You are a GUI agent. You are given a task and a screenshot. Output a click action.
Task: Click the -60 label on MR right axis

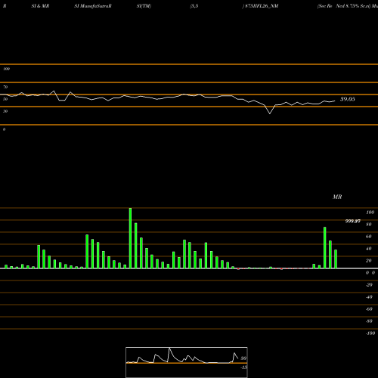369,309
